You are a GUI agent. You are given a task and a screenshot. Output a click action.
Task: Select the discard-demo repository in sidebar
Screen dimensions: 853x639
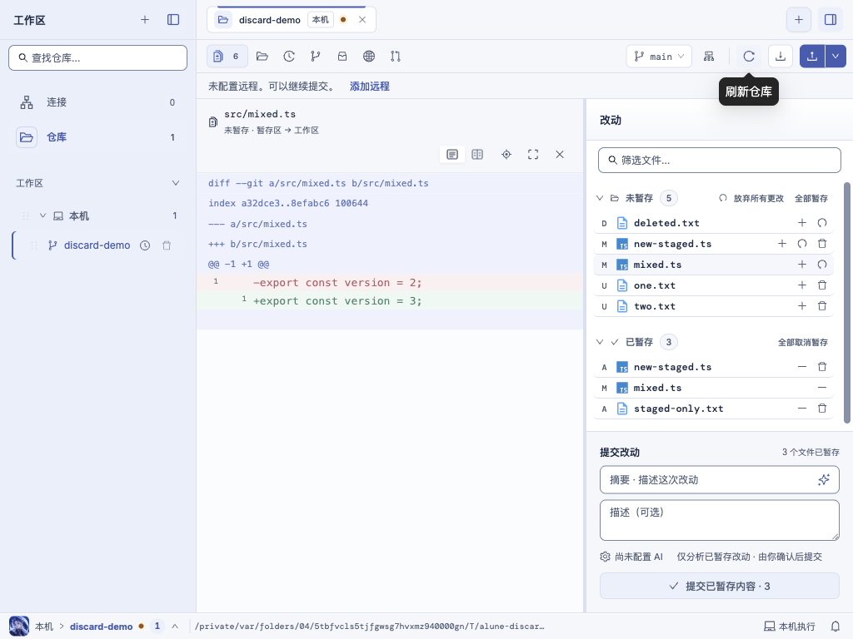(x=97, y=245)
